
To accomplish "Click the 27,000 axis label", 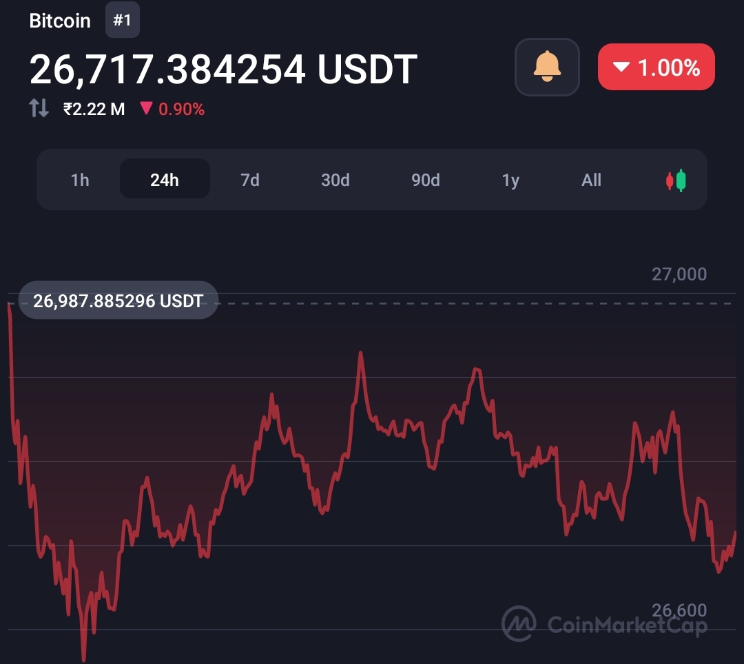I will pyautogui.click(x=679, y=275).
